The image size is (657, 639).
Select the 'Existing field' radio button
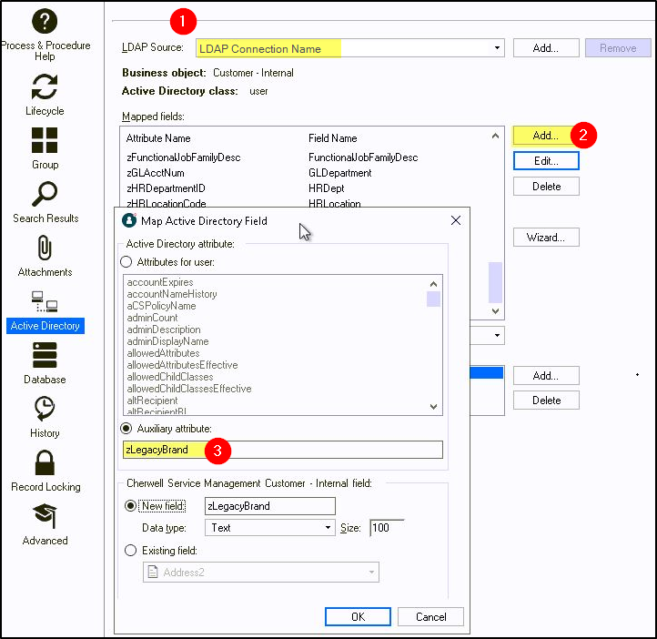133,551
